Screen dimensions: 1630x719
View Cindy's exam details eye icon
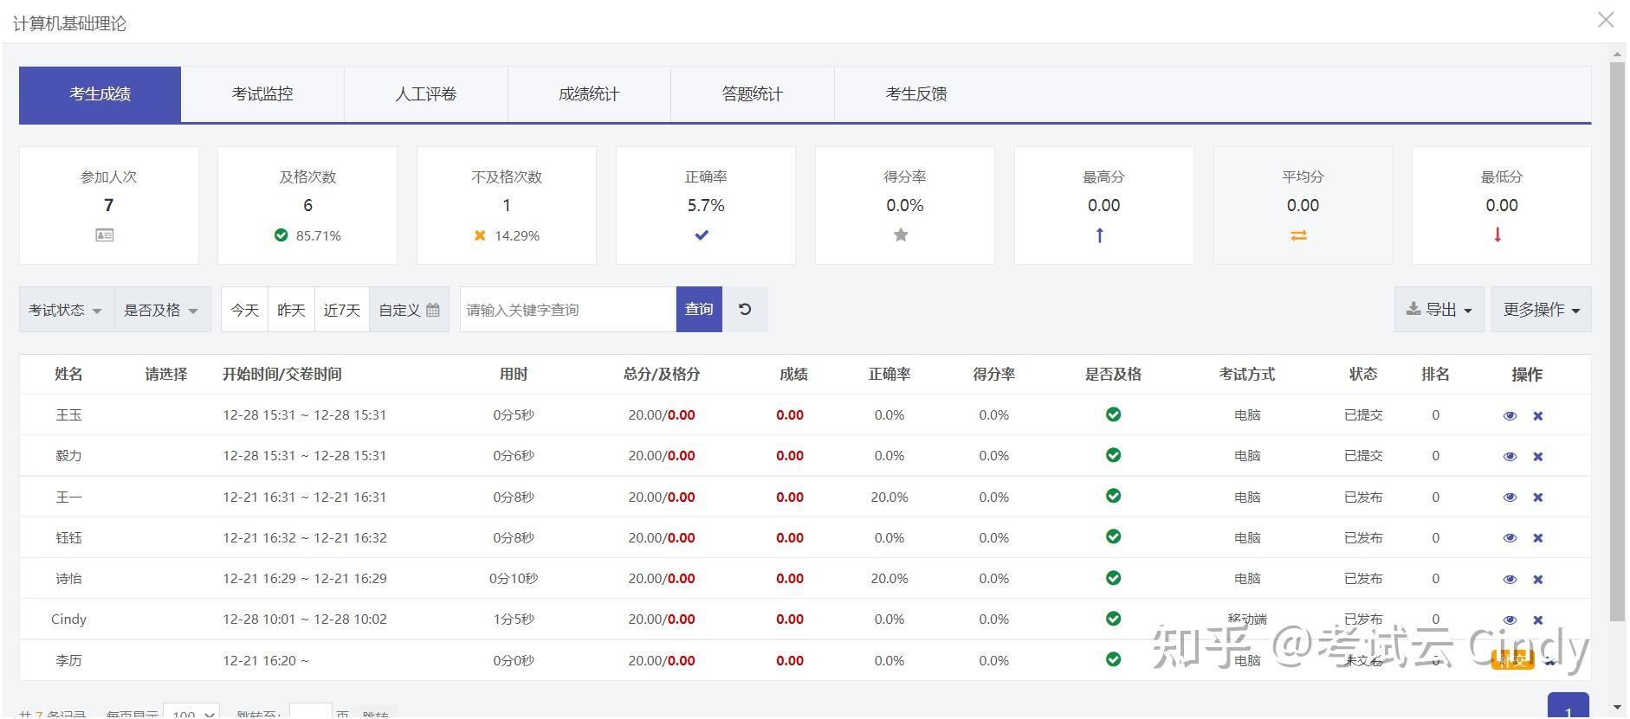[1510, 620]
